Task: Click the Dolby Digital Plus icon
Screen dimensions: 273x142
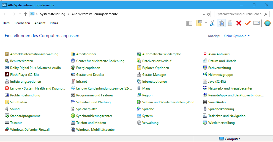Action: tap(7, 68)
